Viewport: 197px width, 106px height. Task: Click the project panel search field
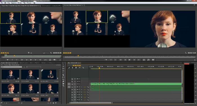12,67
